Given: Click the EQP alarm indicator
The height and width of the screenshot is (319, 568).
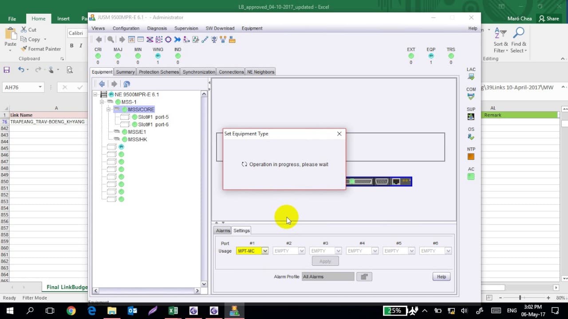Looking at the screenshot, I should 431,56.
